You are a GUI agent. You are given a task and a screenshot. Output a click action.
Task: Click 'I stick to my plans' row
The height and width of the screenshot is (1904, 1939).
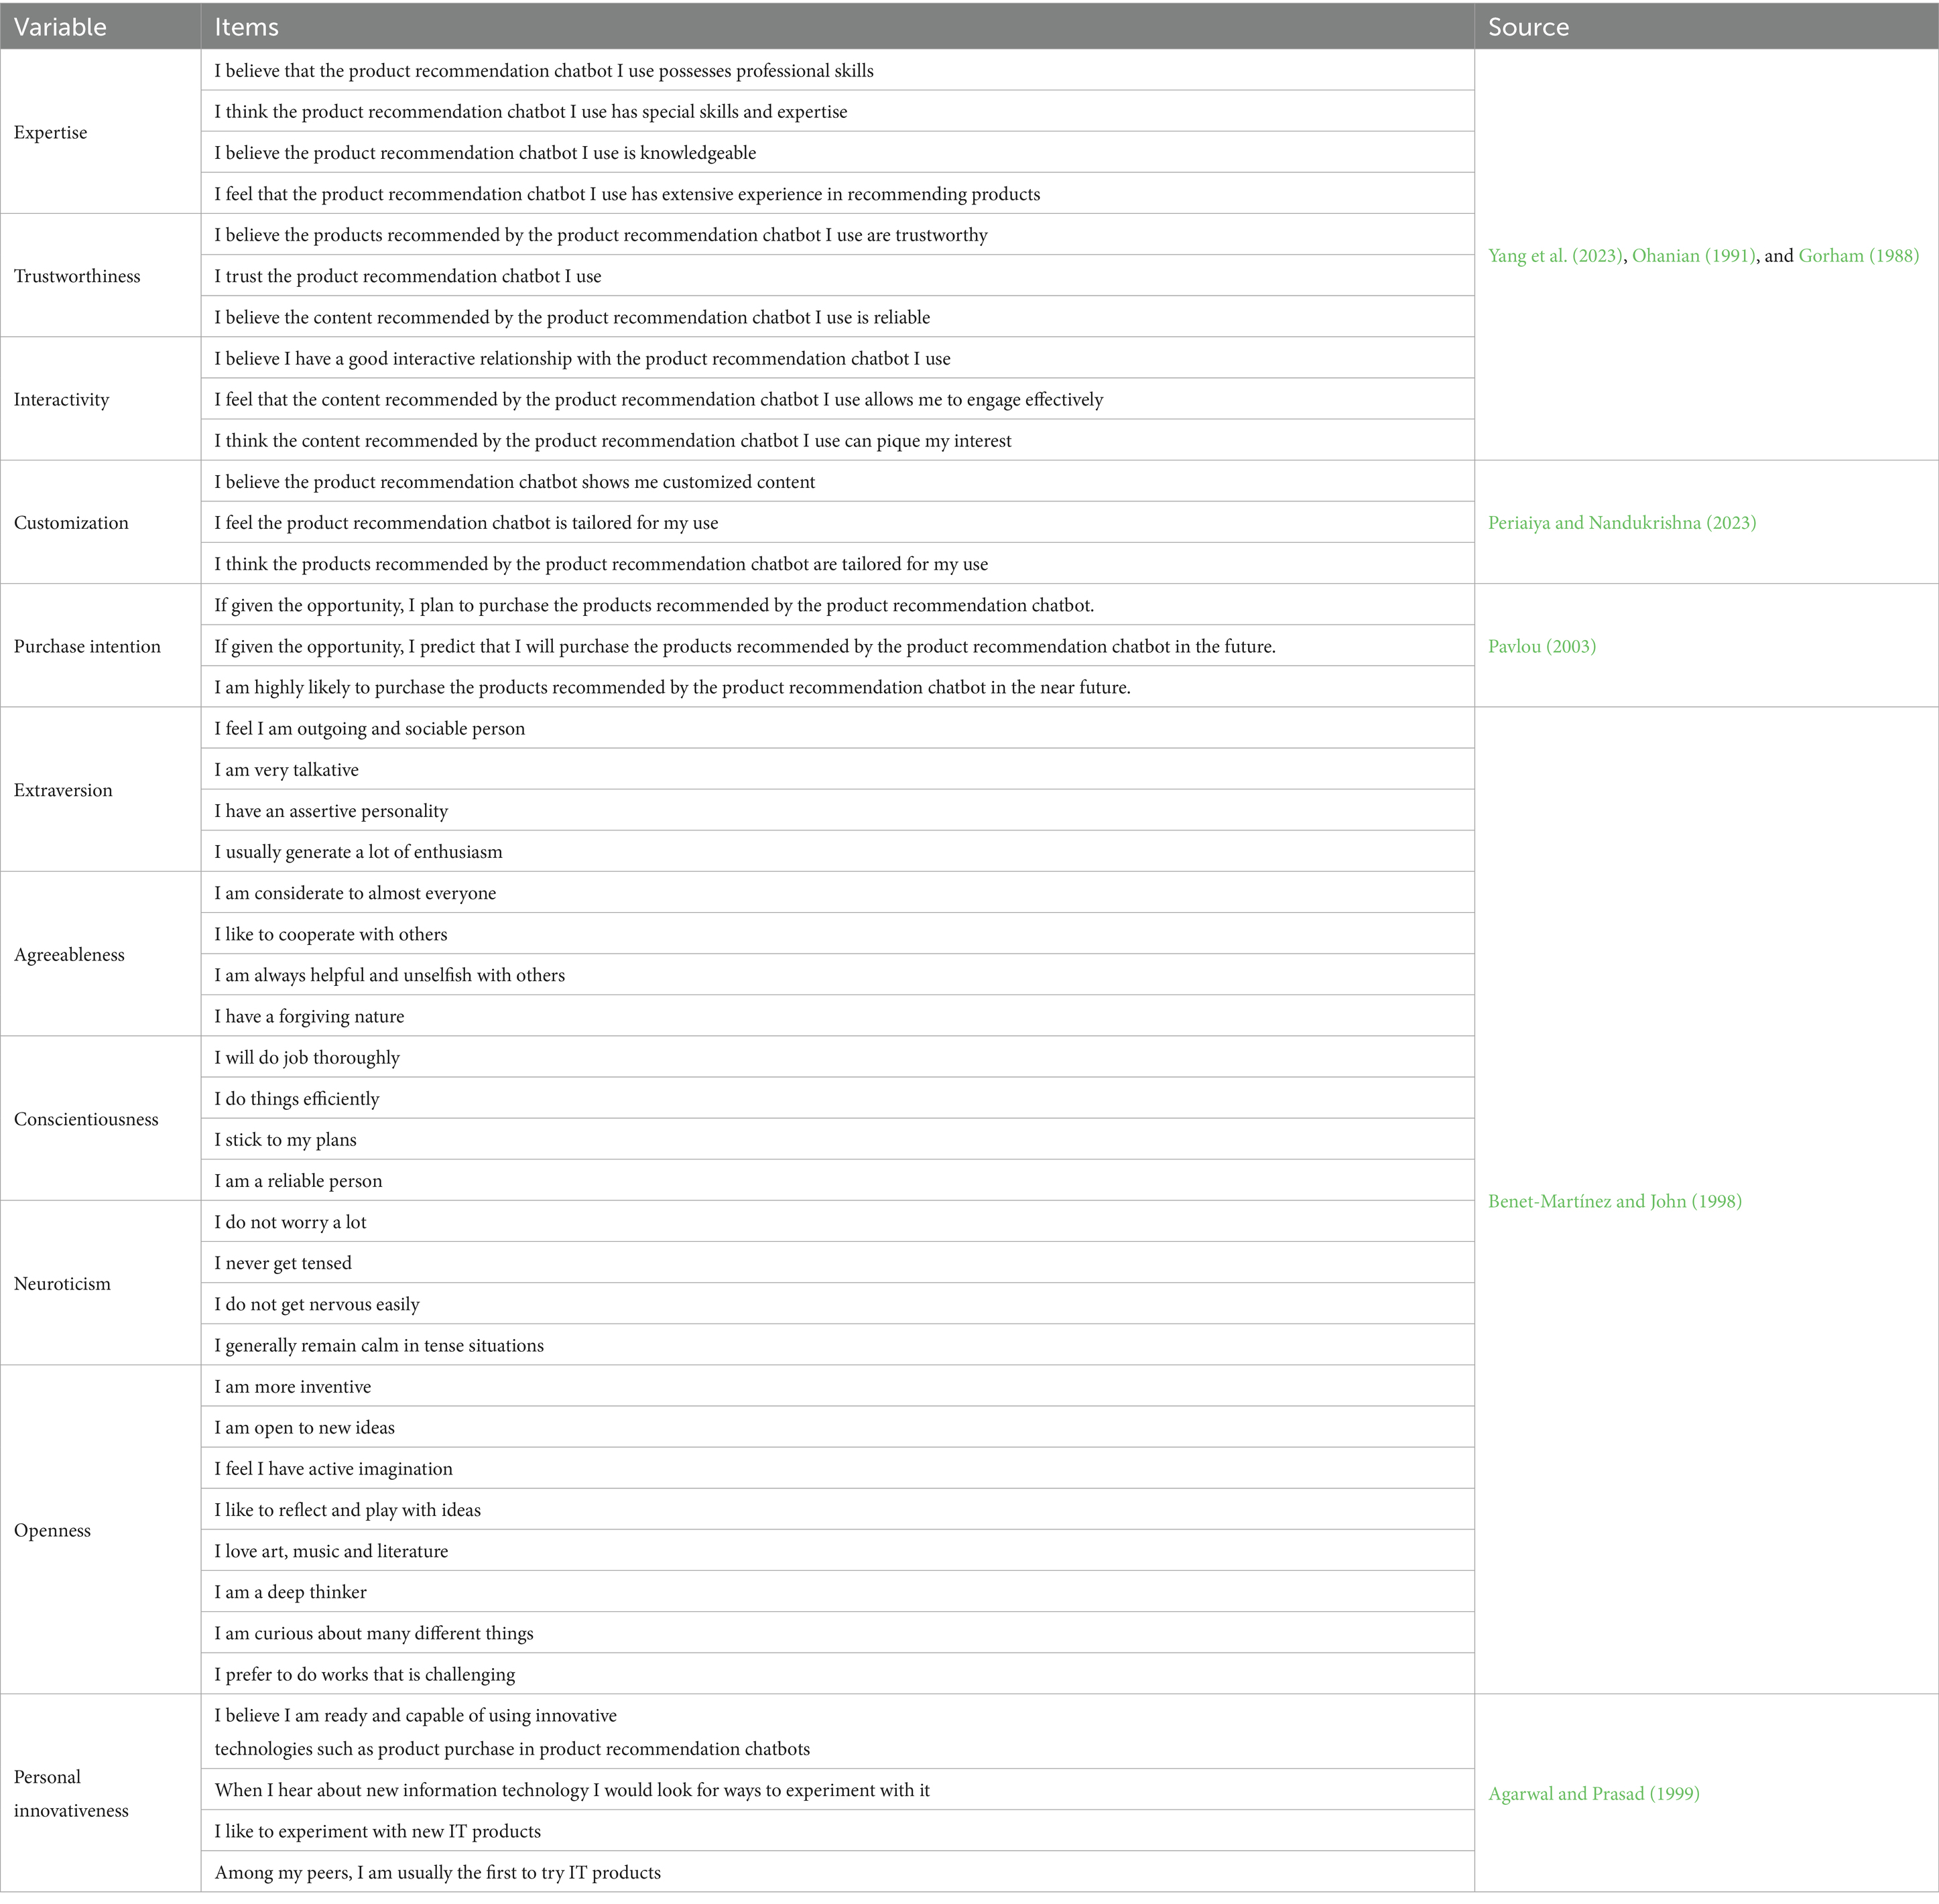coord(838,1139)
